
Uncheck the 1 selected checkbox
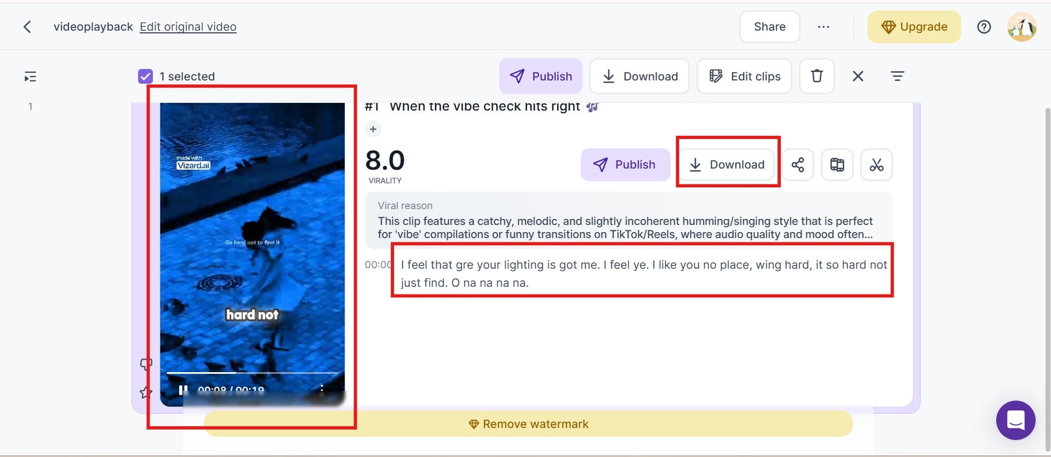click(x=145, y=76)
